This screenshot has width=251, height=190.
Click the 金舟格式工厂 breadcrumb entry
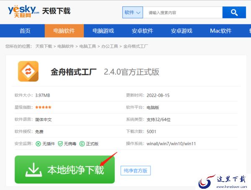pyautogui.click(x=136, y=46)
